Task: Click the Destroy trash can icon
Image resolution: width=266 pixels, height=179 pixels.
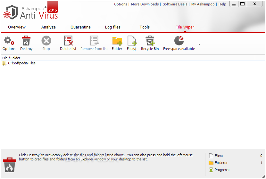Action: click(26, 41)
